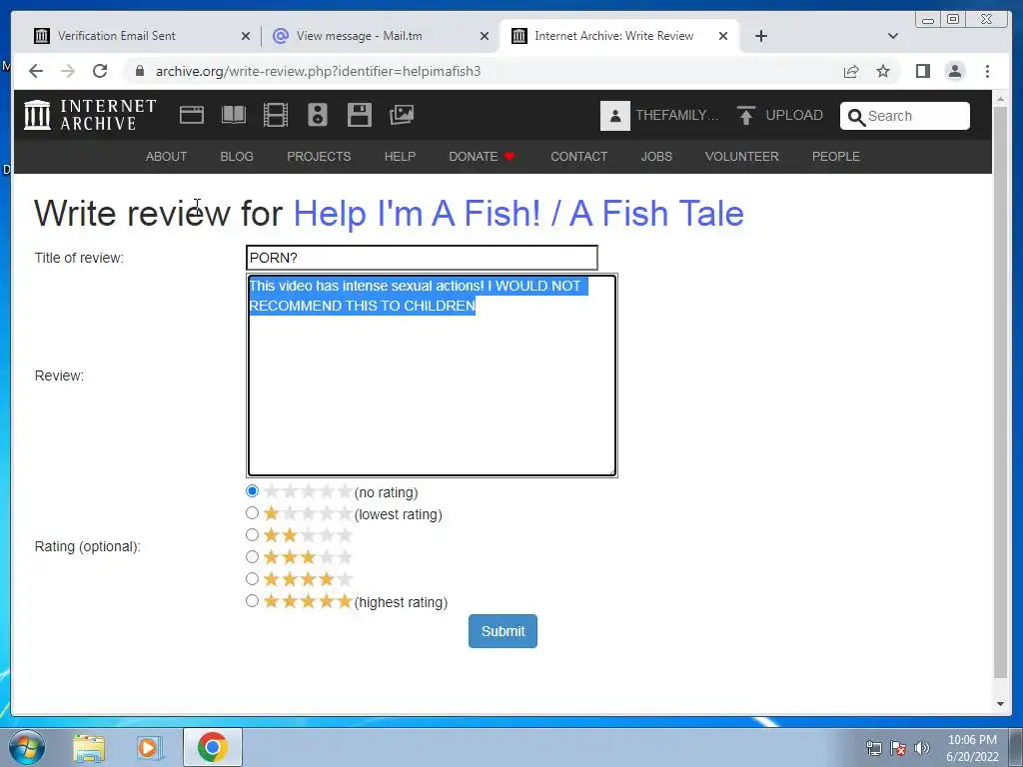Viewport: 1023px width, 767px height.
Task: Select the no rating radio button
Action: click(252, 491)
